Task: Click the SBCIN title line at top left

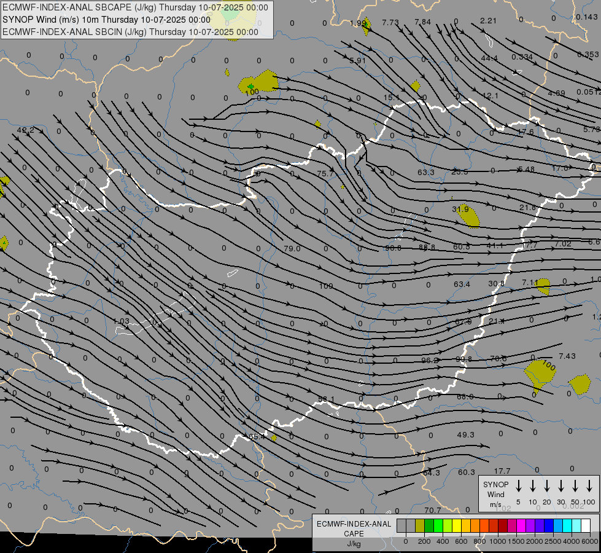Action: tap(130, 32)
